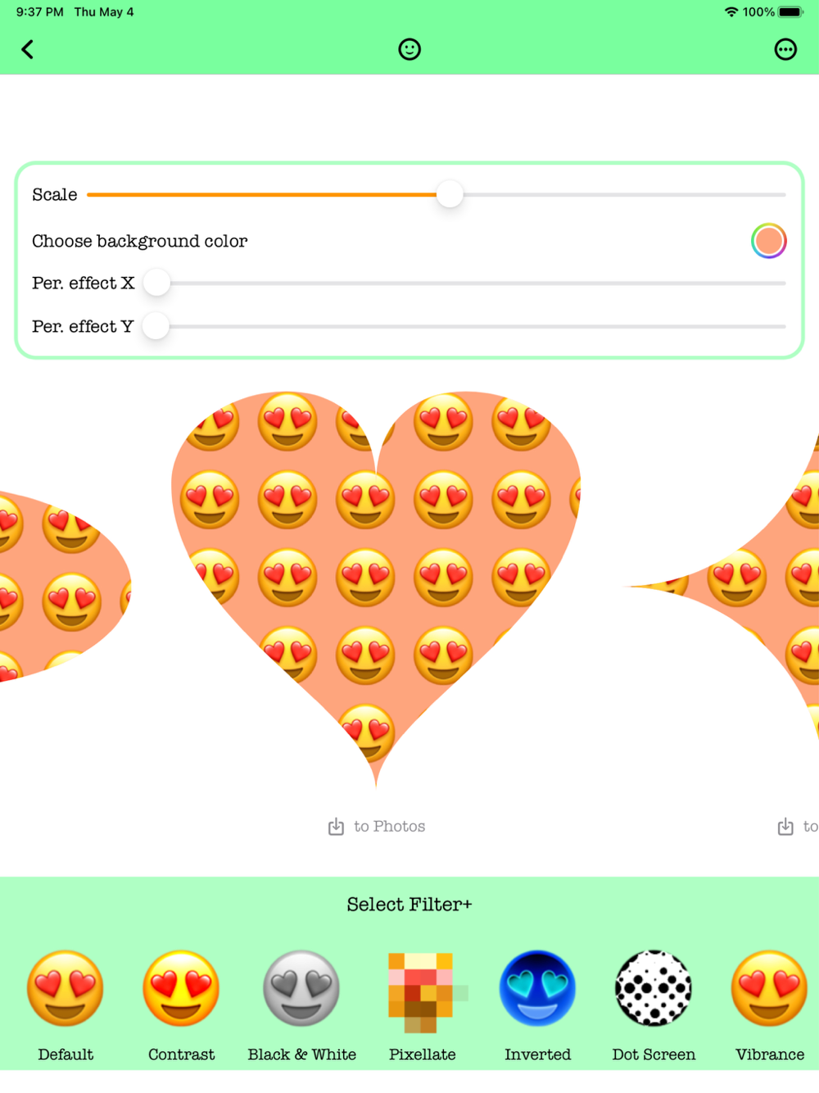Save the right pattern via its download icon

(x=785, y=827)
